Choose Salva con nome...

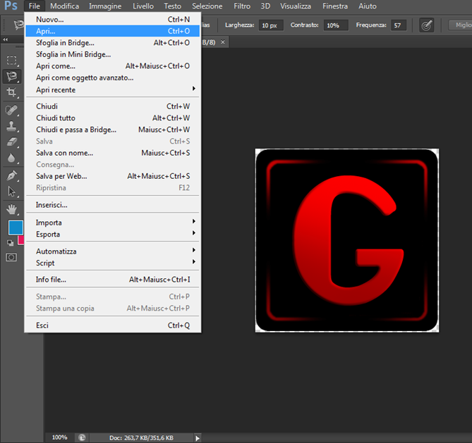[x=112, y=153]
